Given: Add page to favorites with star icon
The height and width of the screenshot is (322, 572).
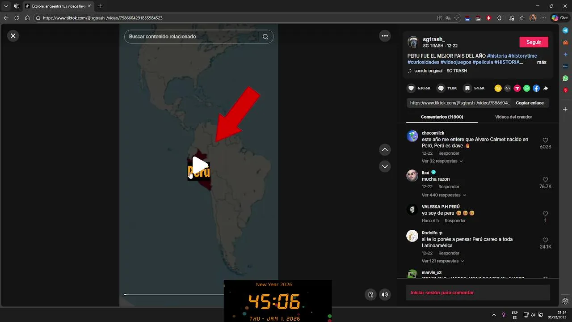Looking at the screenshot, I should (x=456, y=18).
